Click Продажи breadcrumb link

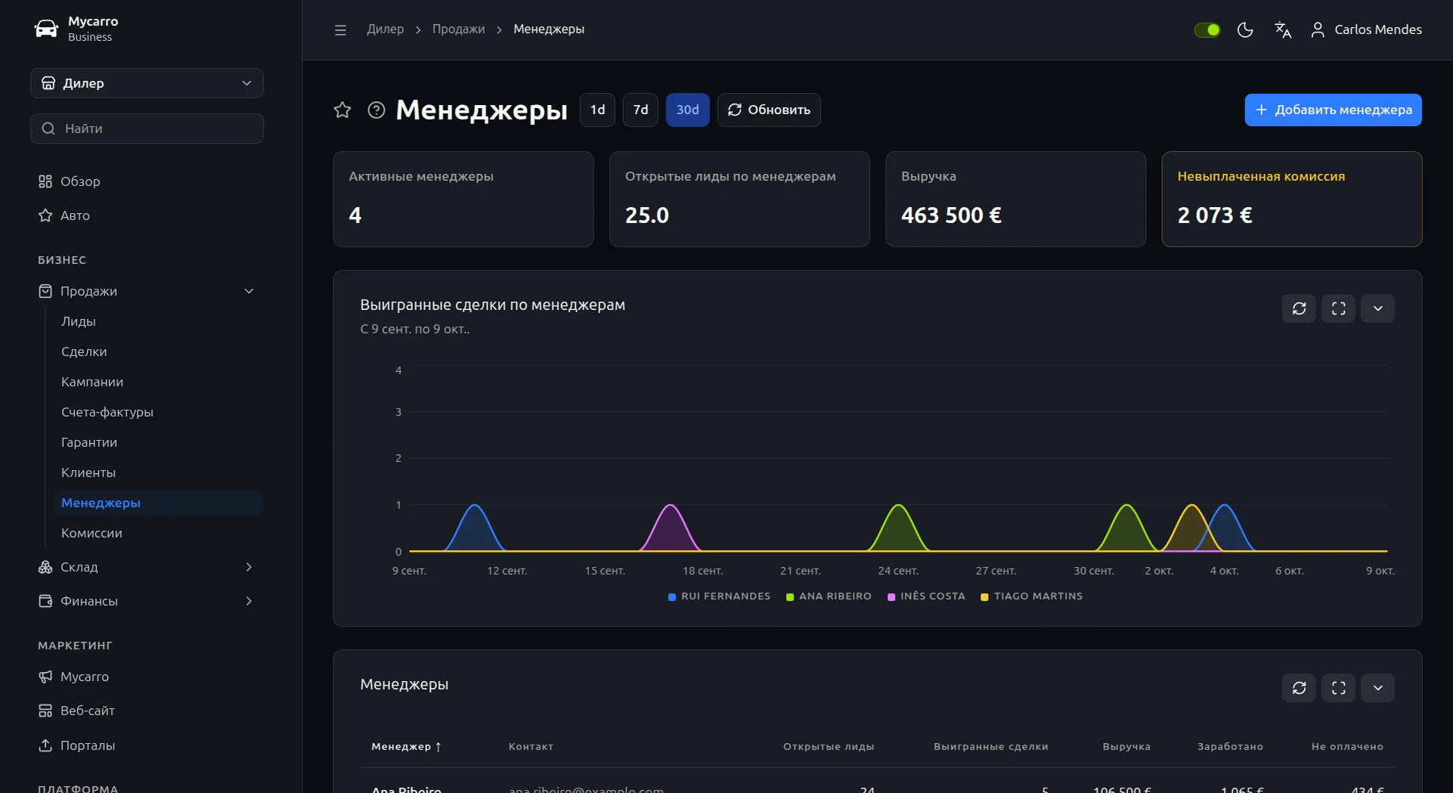tap(458, 29)
